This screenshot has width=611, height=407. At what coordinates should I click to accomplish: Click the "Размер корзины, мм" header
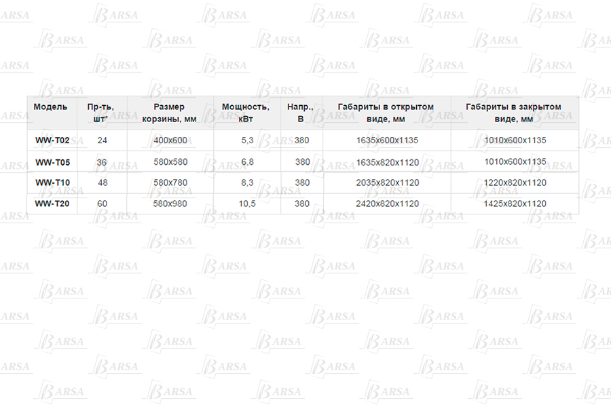pos(169,113)
